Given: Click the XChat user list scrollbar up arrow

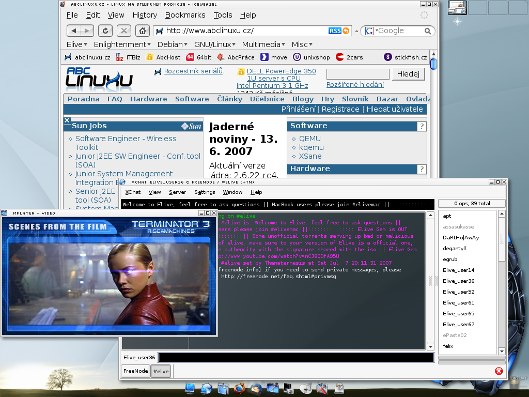Looking at the screenshot, I should click(502, 213).
